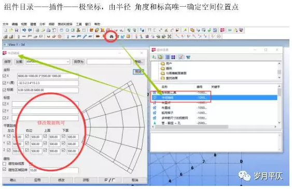Click the 取消 button
The width and height of the screenshot is (292, 189).
tap(135, 180)
